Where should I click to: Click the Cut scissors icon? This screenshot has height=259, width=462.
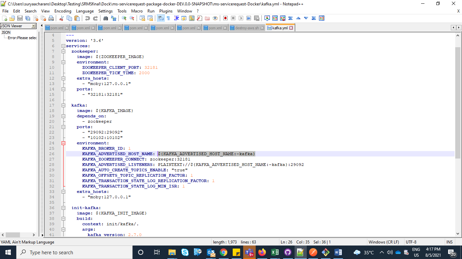pos(62,18)
